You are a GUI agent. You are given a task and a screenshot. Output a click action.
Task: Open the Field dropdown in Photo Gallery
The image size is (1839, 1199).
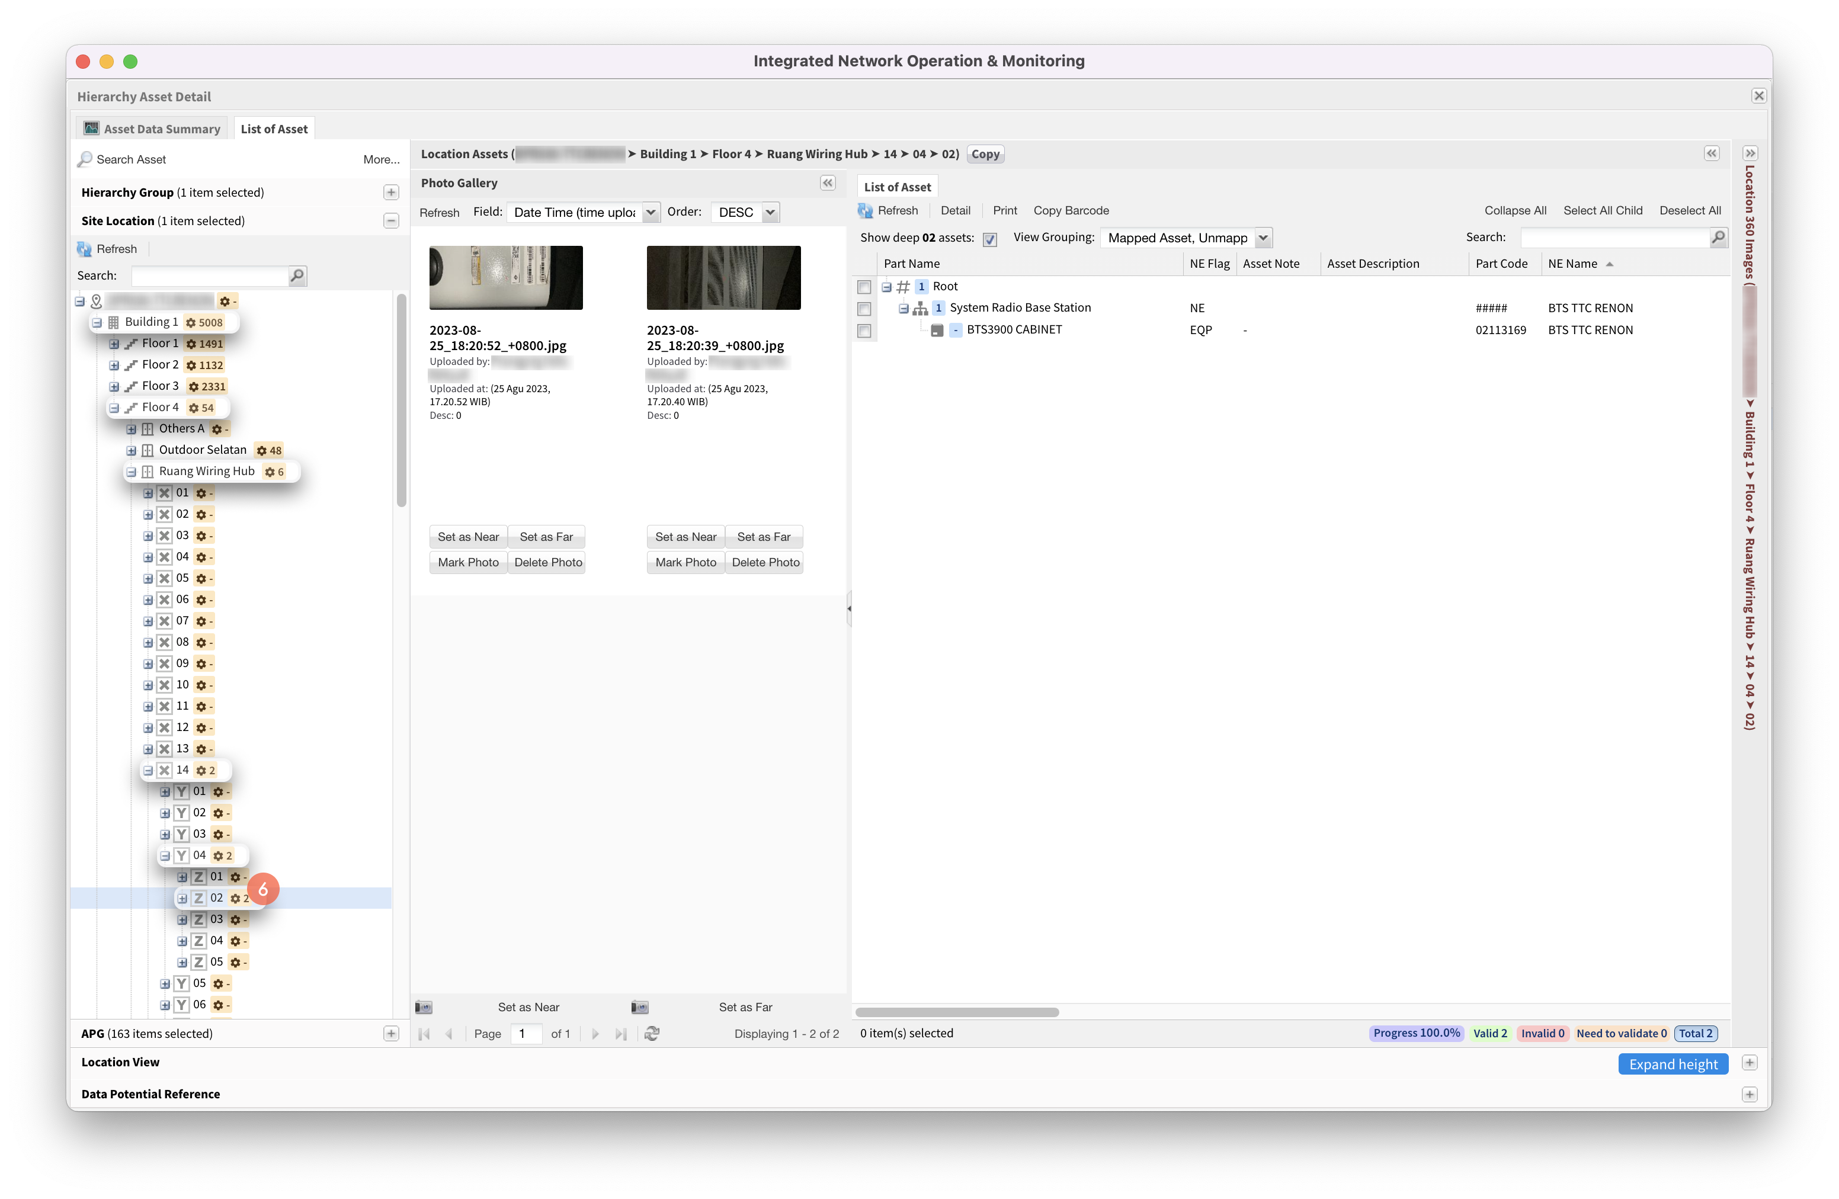coord(651,213)
